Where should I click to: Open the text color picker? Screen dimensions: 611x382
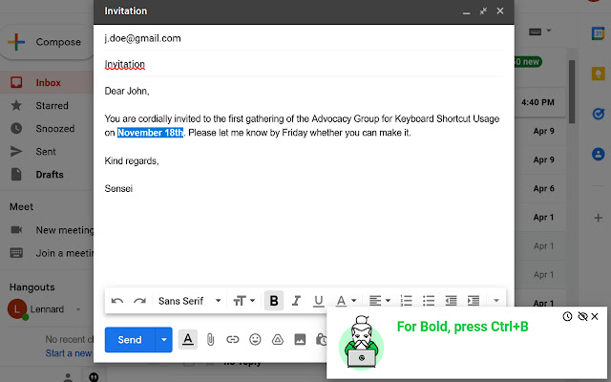[x=346, y=301]
